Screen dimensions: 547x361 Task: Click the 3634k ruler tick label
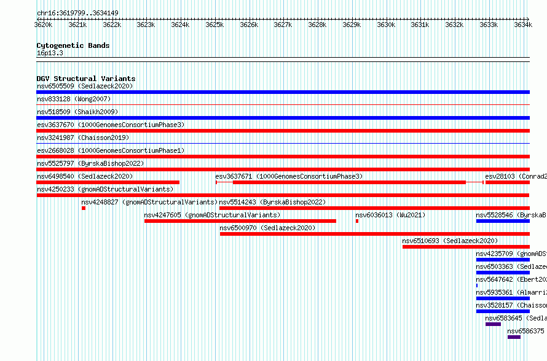click(523, 25)
